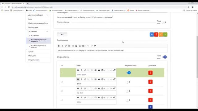Insert image in question text editor
Screen dimensions: 198x111
click(x=76, y=46)
